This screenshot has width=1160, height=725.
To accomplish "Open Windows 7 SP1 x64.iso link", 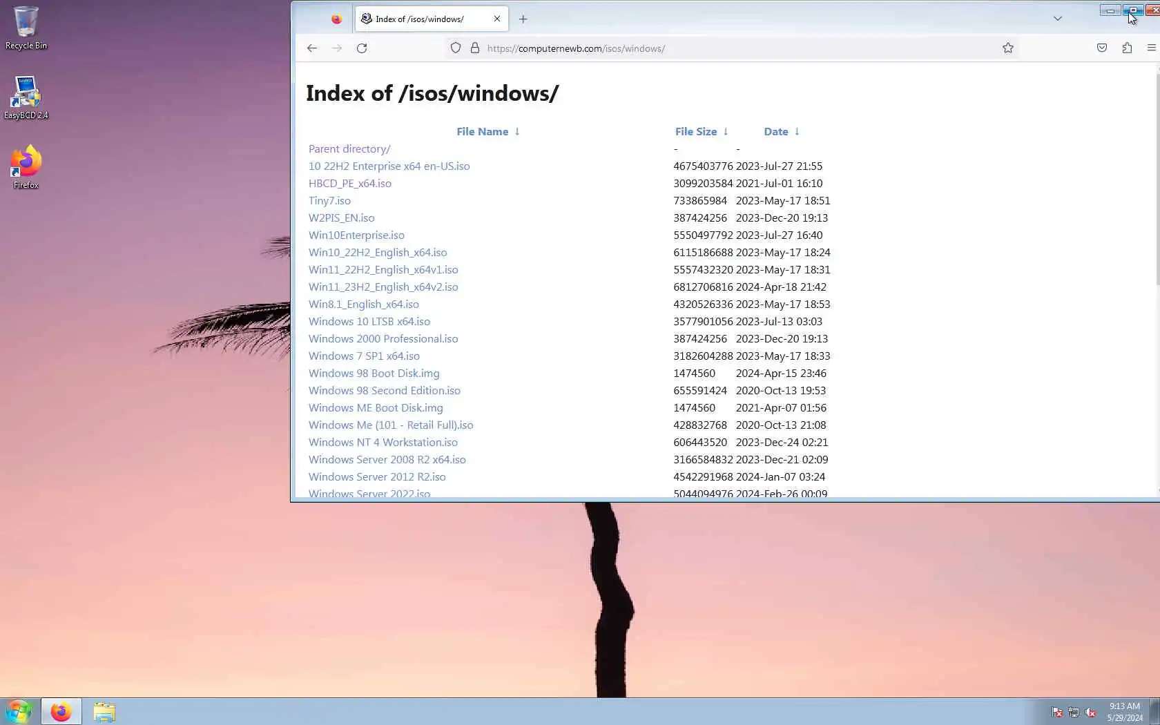I will (x=364, y=356).
